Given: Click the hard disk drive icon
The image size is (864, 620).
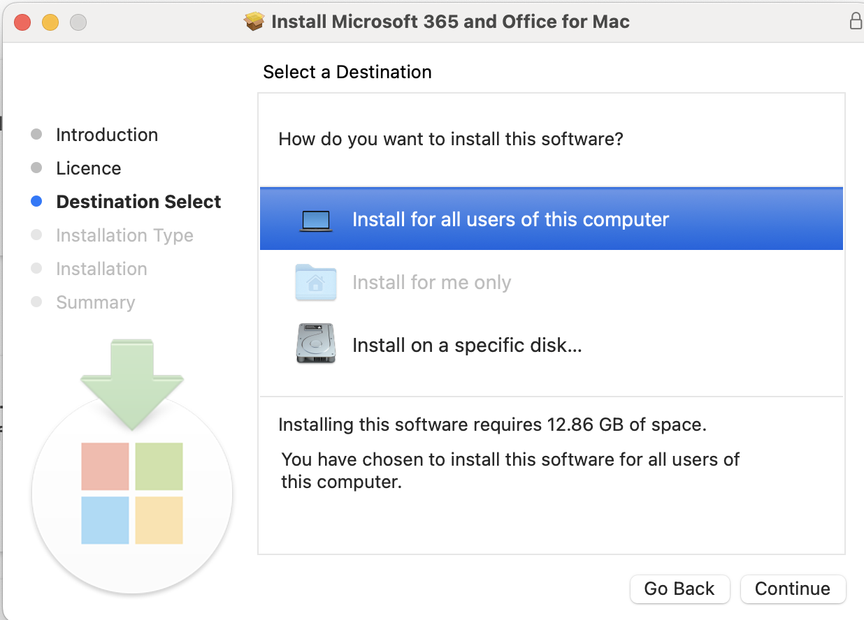Looking at the screenshot, I should pyautogui.click(x=316, y=344).
